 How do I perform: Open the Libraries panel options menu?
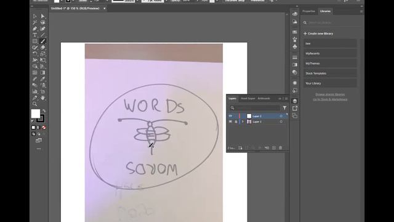pos(361,11)
